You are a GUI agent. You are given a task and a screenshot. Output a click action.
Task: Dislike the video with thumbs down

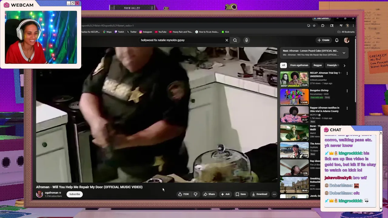196,194
